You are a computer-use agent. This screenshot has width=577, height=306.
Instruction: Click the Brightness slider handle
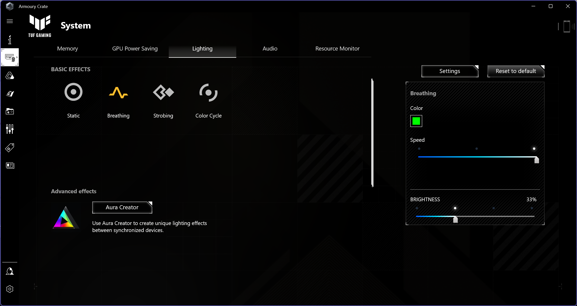455,219
